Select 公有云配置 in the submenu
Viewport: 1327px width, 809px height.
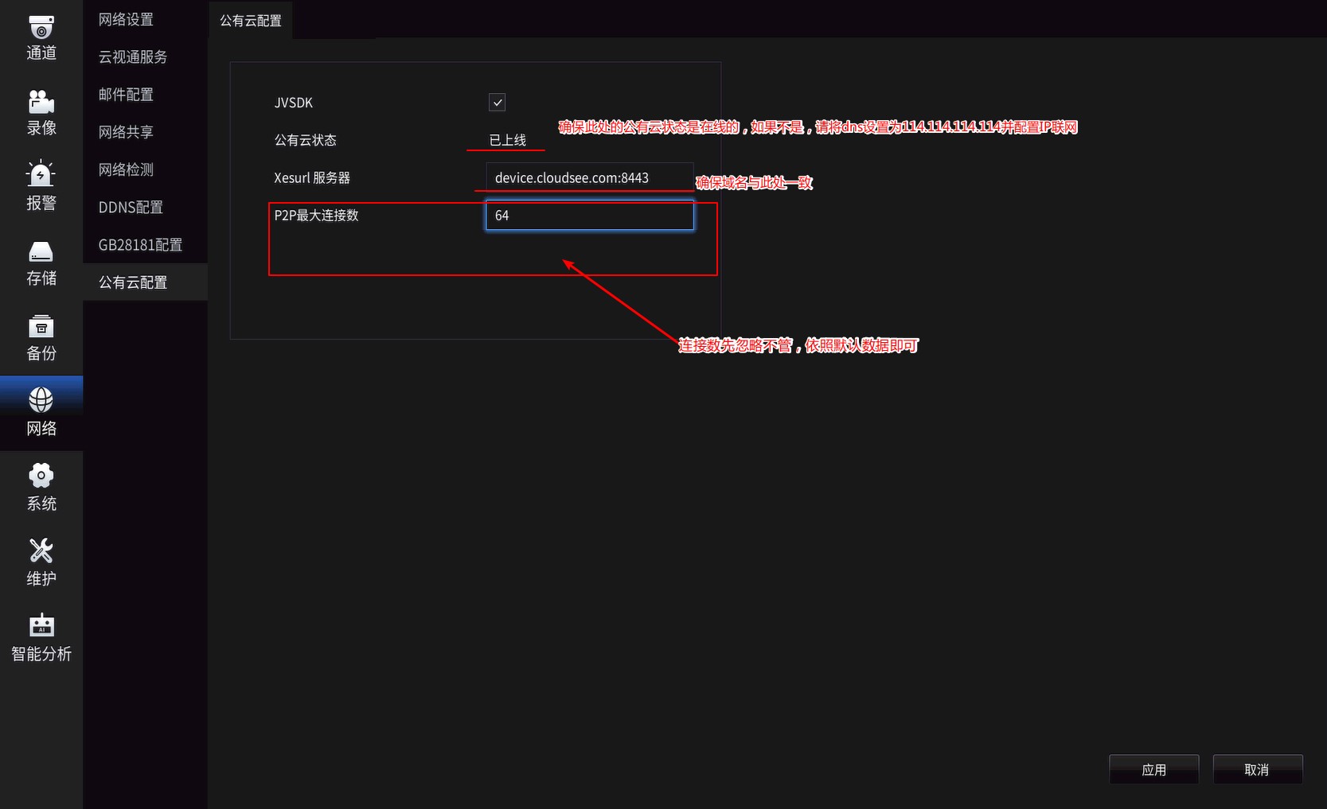click(145, 282)
